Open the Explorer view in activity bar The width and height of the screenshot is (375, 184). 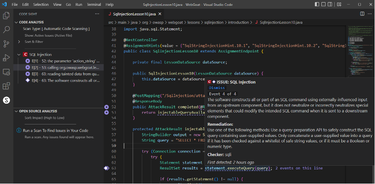6,16
